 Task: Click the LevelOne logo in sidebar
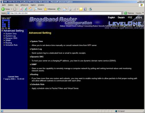(6, 23)
